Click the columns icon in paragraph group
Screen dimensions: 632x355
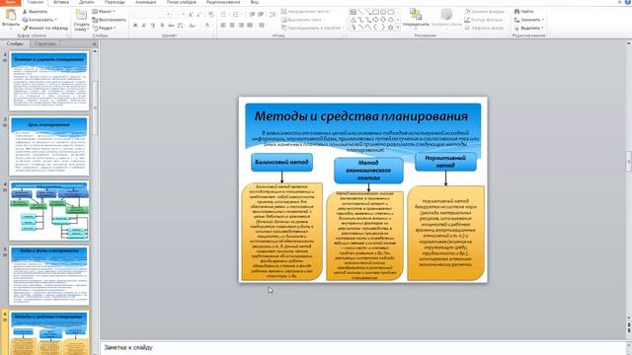(x=262, y=26)
